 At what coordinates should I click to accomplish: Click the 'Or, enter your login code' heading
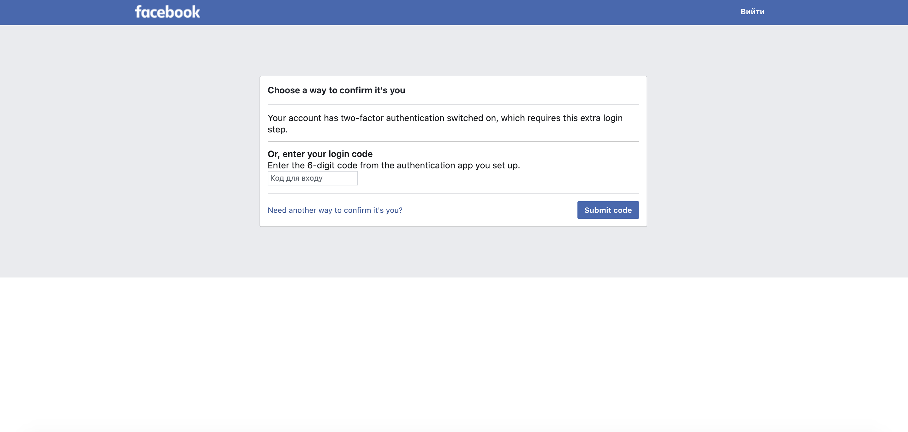320,154
